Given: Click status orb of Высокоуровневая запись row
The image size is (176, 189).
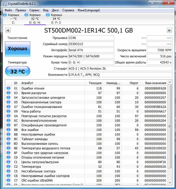Looking at the screenshot, I should point(8,143).
